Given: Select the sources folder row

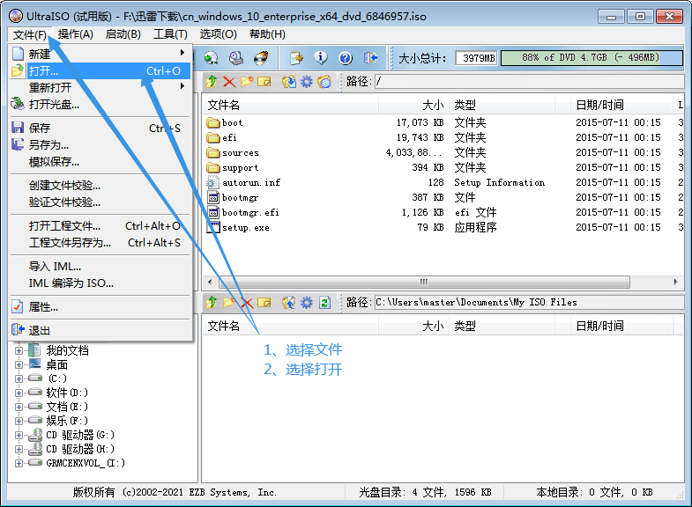Looking at the screenshot, I should tap(443, 152).
